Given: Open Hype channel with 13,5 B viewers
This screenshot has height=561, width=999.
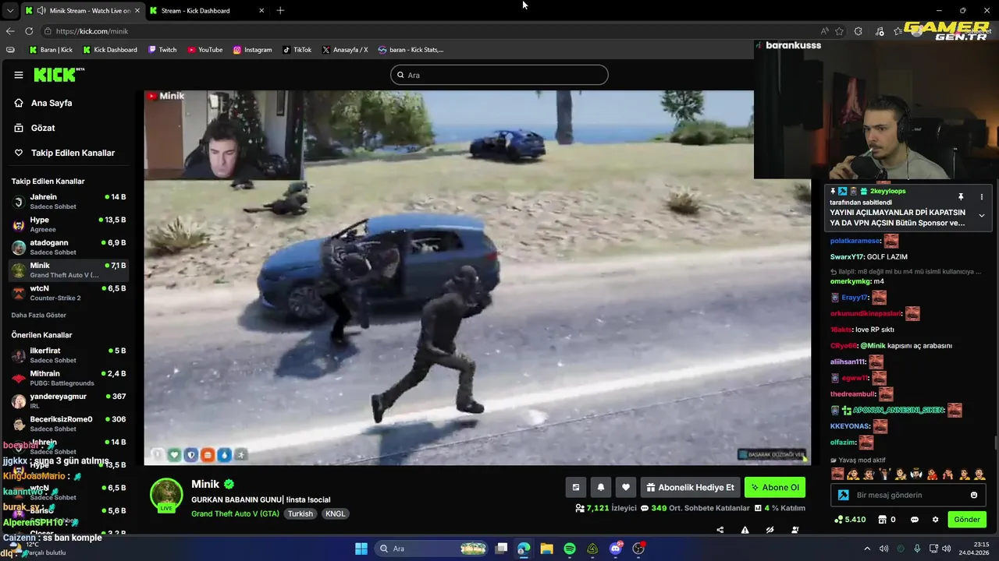Looking at the screenshot, I should [x=69, y=224].
